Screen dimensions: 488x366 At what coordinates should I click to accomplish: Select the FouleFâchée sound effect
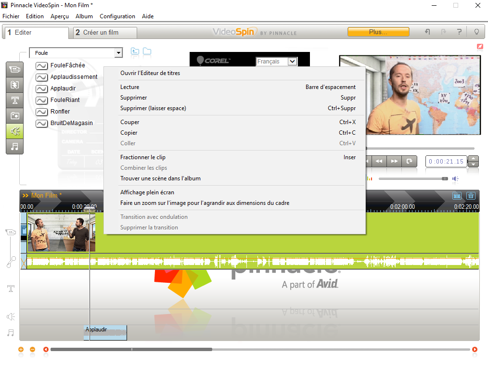pyautogui.click(x=60, y=65)
